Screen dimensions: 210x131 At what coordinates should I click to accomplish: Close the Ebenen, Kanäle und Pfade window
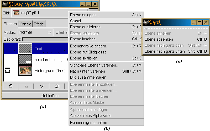[x=95, y=4]
